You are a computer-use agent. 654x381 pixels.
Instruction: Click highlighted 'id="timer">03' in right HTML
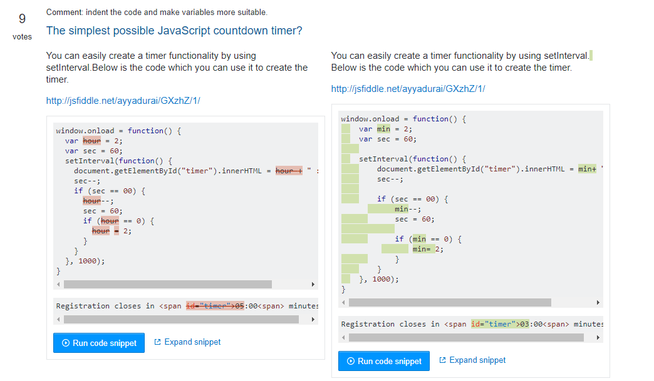[500, 324]
